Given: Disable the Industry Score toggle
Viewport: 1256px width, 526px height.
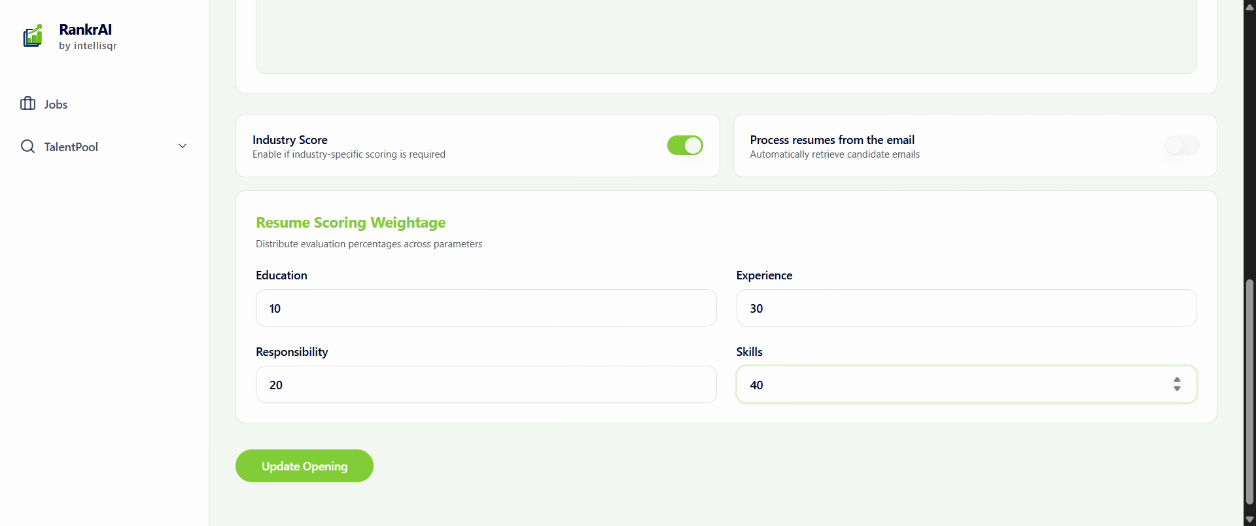Looking at the screenshot, I should click(x=684, y=145).
